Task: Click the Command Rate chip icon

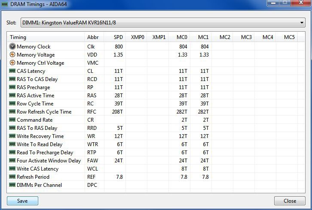Action: [12, 120]
